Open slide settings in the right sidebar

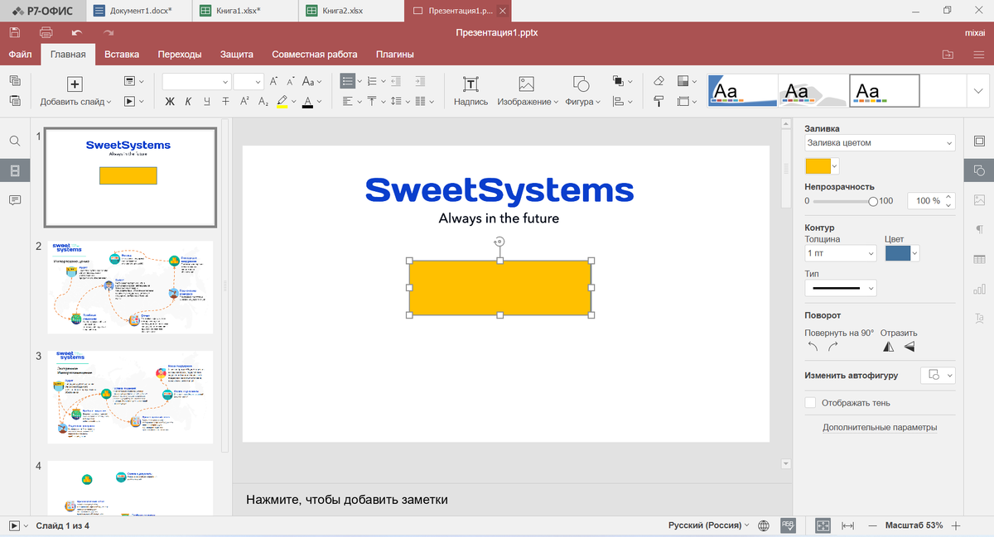(979, 141)
